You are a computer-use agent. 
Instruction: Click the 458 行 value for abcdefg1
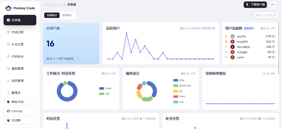coord(271,47)
